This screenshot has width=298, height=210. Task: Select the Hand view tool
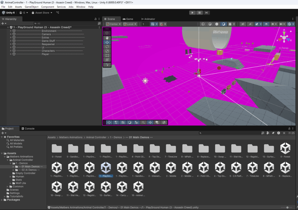tap(107, 38)
